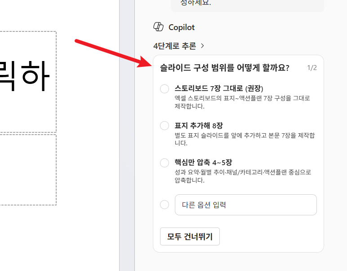Click the 모두 건너뛰기 button
The image size is (347, 271).
click(x=190, y=236)
